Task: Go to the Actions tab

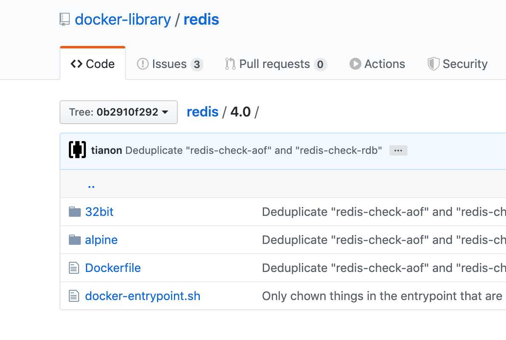Action: pyautogui.click(x=377, y=64)
